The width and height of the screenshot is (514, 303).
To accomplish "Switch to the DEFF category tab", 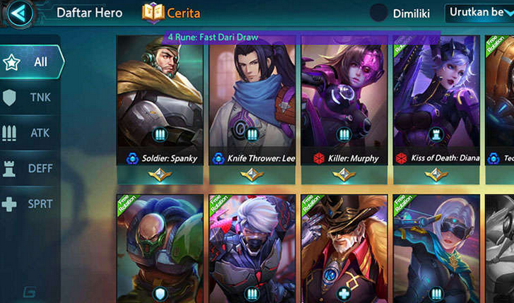I will click(30, 168).
